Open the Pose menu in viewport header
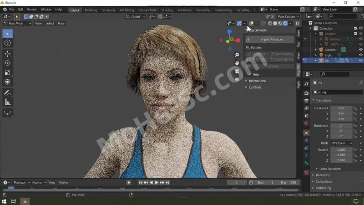This screenshot has width=364, height=205. [x=61, y=23]
